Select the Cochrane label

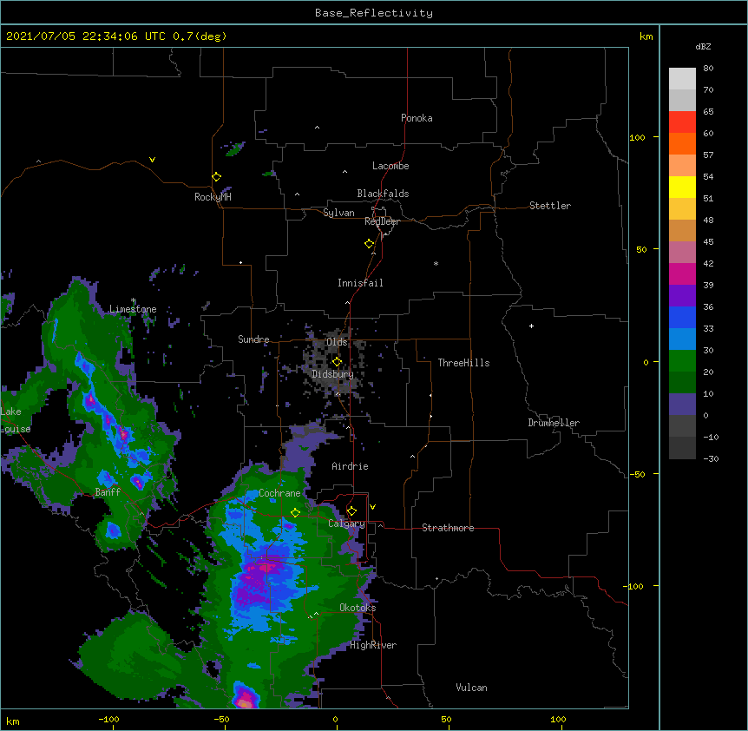pos(279,493)
